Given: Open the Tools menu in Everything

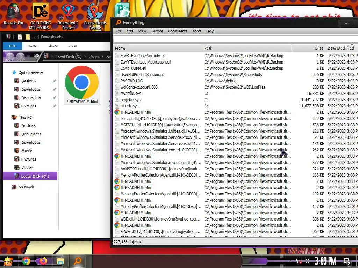Looking at the screenshot, I should (x=196, y=31).
